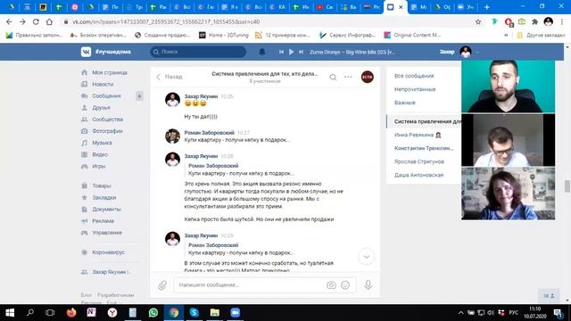571x321 pixels.
Task: Skip to previous track in VK player
Action: (281, 52)
